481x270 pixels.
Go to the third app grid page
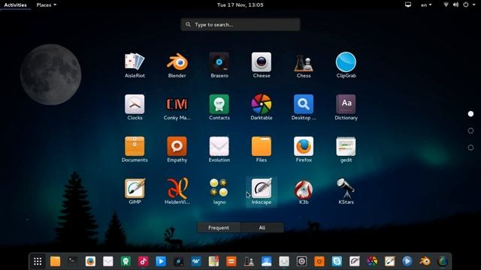click(x=470, y=148)
